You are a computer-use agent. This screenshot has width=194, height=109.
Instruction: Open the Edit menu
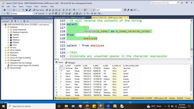pos(8,6)
